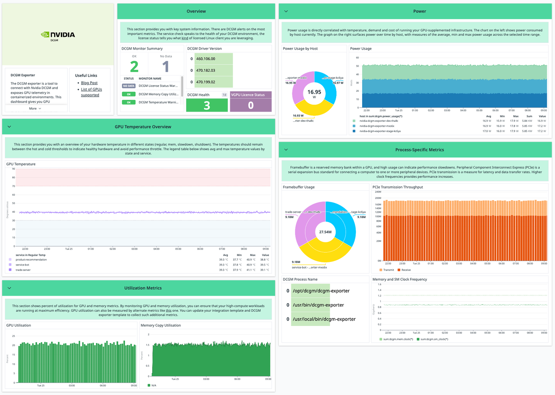This screenshot has width=555, height=395.
Task: Toggle the Transmit legend swatch
Action: tap(381, 270)
